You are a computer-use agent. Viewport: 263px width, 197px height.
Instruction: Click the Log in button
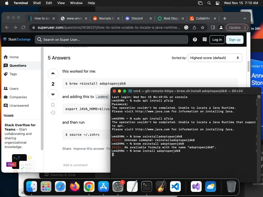(x=217, y=40)
